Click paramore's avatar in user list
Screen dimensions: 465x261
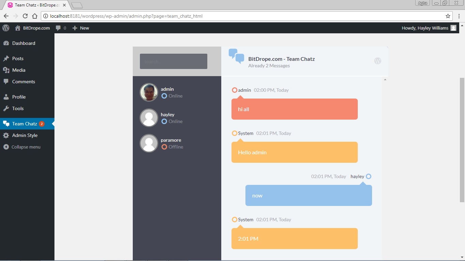click(x=149, y=143)
